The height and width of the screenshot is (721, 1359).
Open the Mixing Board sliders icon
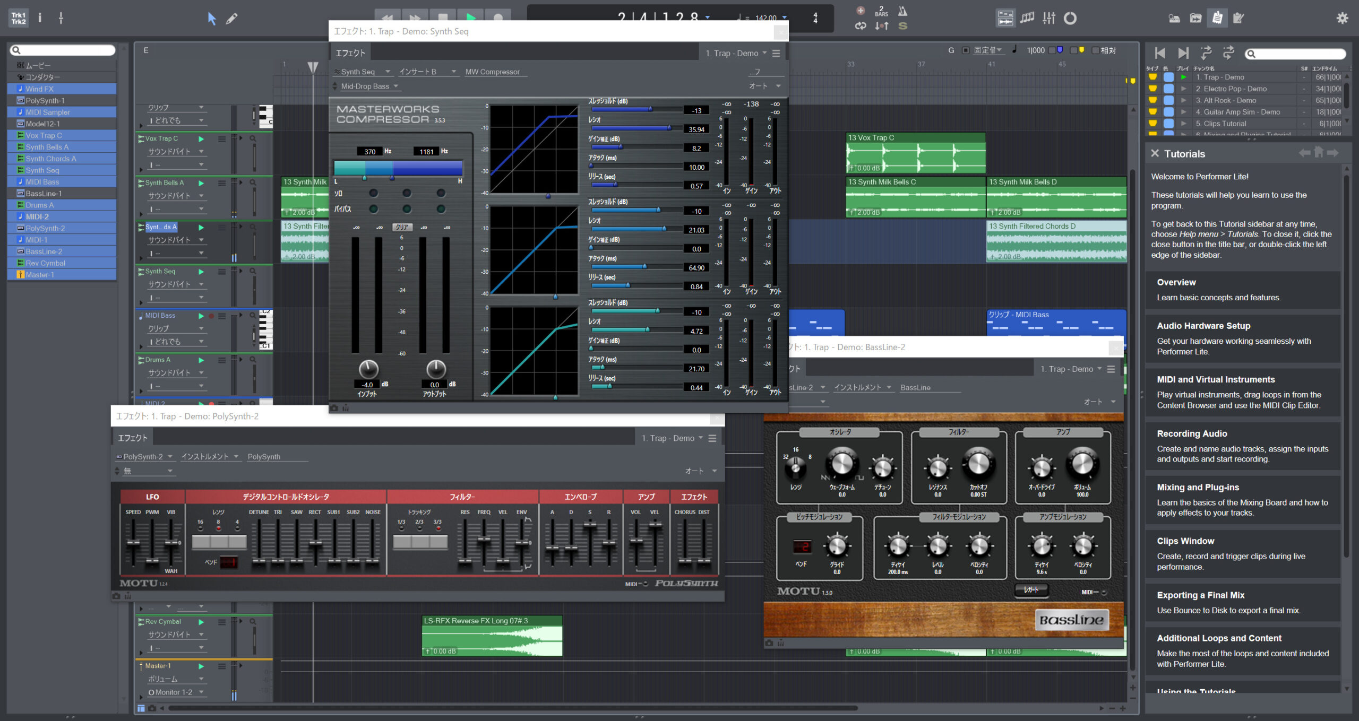(1049, 19)
